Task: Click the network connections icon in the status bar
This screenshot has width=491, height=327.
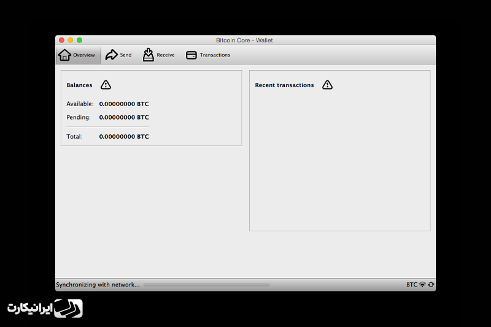Action: click(x=422, y=285)
